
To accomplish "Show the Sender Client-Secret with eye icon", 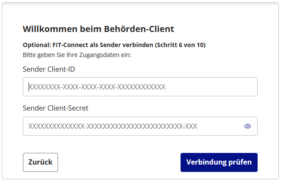I will pyautogui.click(x=248, y=126).
